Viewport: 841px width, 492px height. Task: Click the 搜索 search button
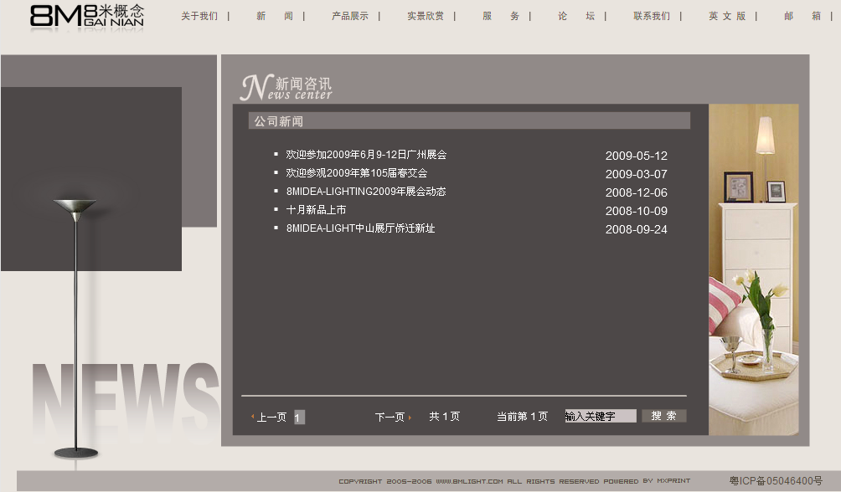coord(664,415)
